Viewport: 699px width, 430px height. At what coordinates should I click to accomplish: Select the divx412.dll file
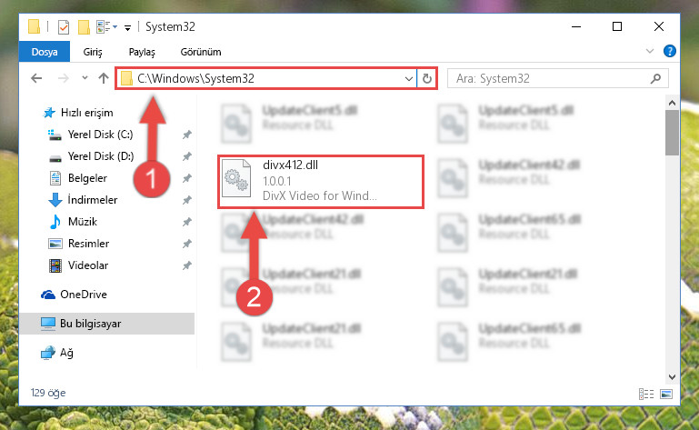pos(321,182)
